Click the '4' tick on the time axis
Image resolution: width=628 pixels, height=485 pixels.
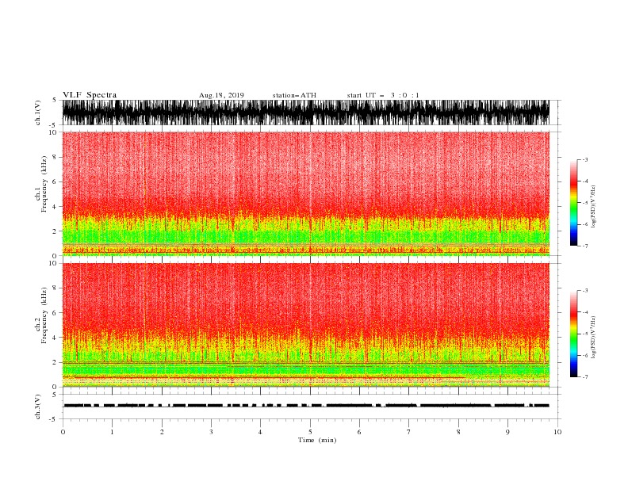[260, 432]
